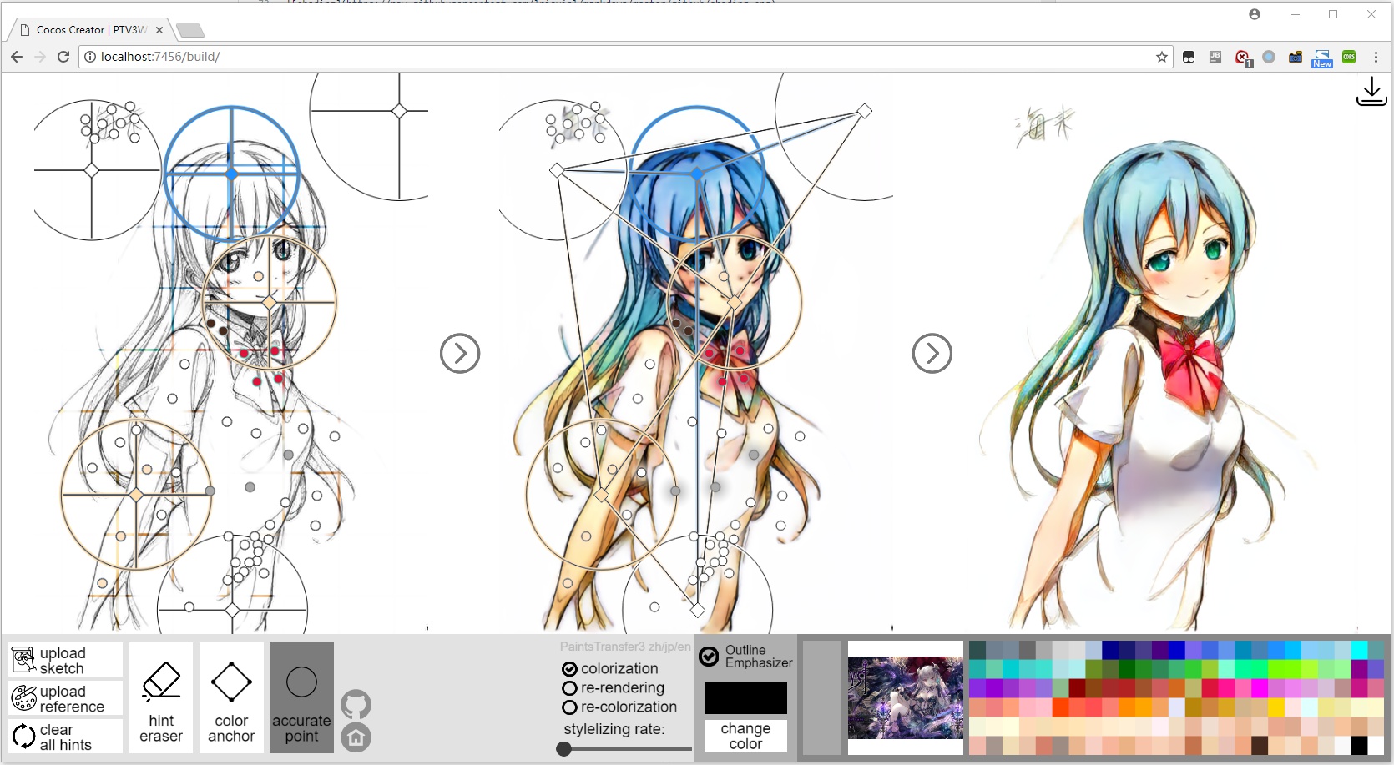Image resolution: width=1394 pixels, height=765 pixels.
Task: Toggle the Outline Emphasizer checkbox
Action: pyautogui.click(x=709, y=655)
